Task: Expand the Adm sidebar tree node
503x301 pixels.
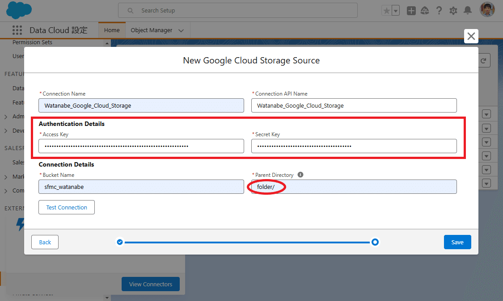Action: point(6,117)
